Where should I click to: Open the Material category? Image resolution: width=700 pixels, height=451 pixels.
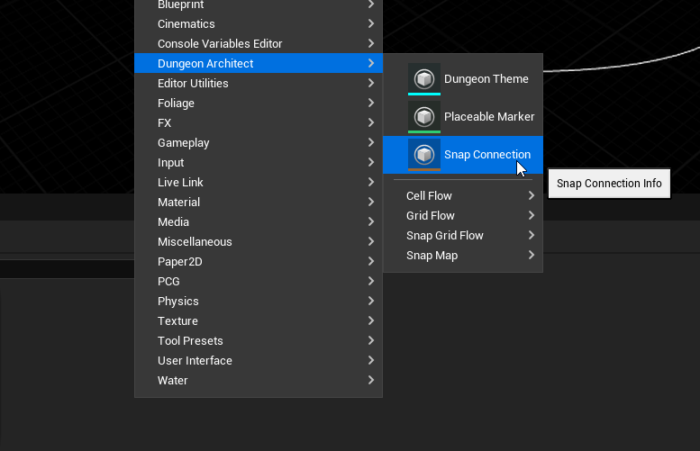tap(259, 202)
